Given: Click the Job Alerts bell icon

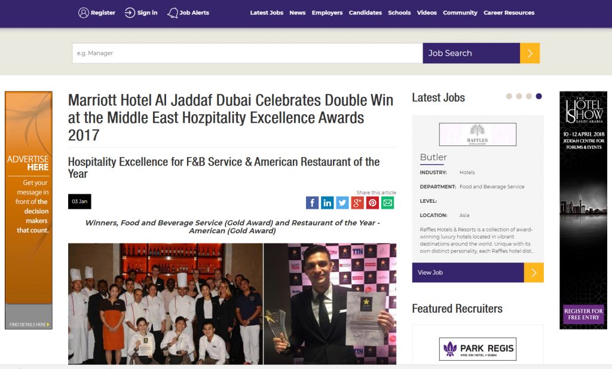Looking at the screenshot, I should tap(173, 13).
